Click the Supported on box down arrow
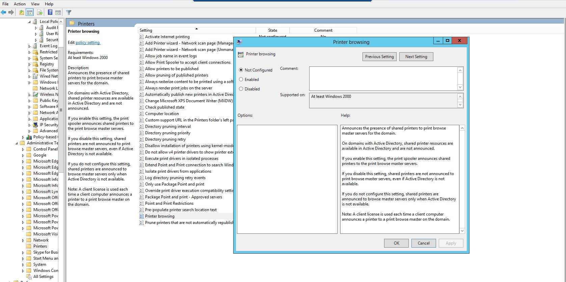Image resolution: width=566 pixels, height=282 pixels. click(460, 105)
